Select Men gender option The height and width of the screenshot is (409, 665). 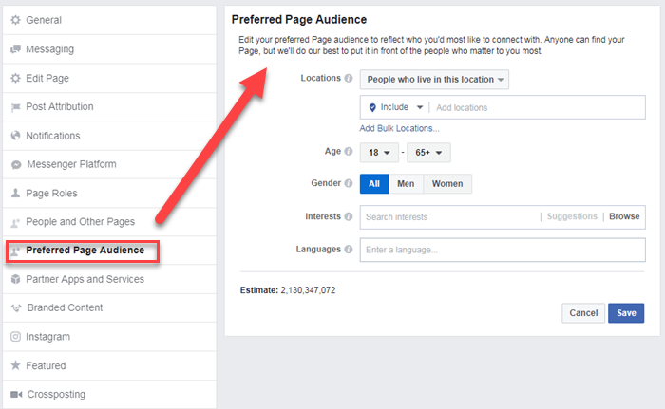406,184
